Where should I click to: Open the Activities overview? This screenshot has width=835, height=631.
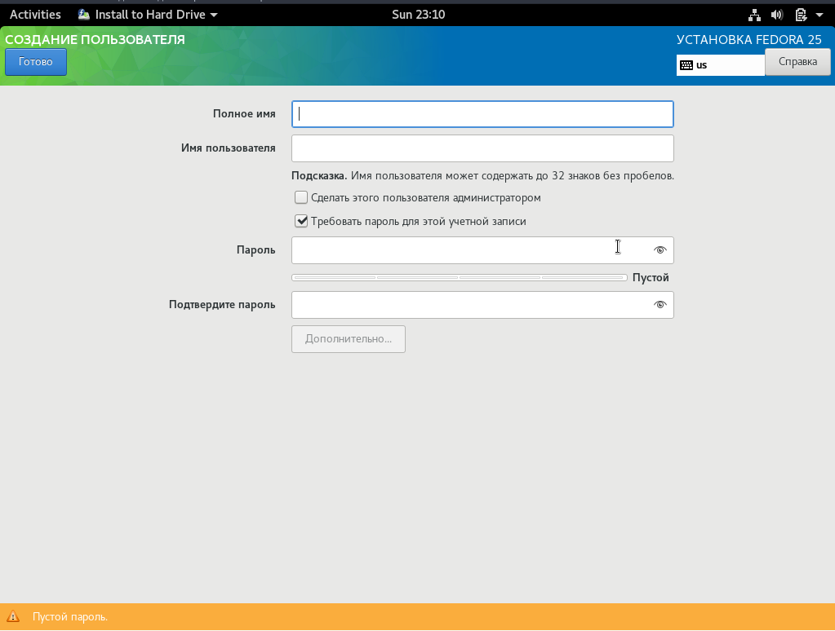click(35, 15)
